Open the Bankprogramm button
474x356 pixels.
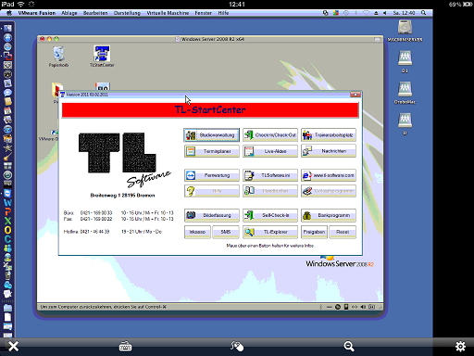(x=329, y=215)
